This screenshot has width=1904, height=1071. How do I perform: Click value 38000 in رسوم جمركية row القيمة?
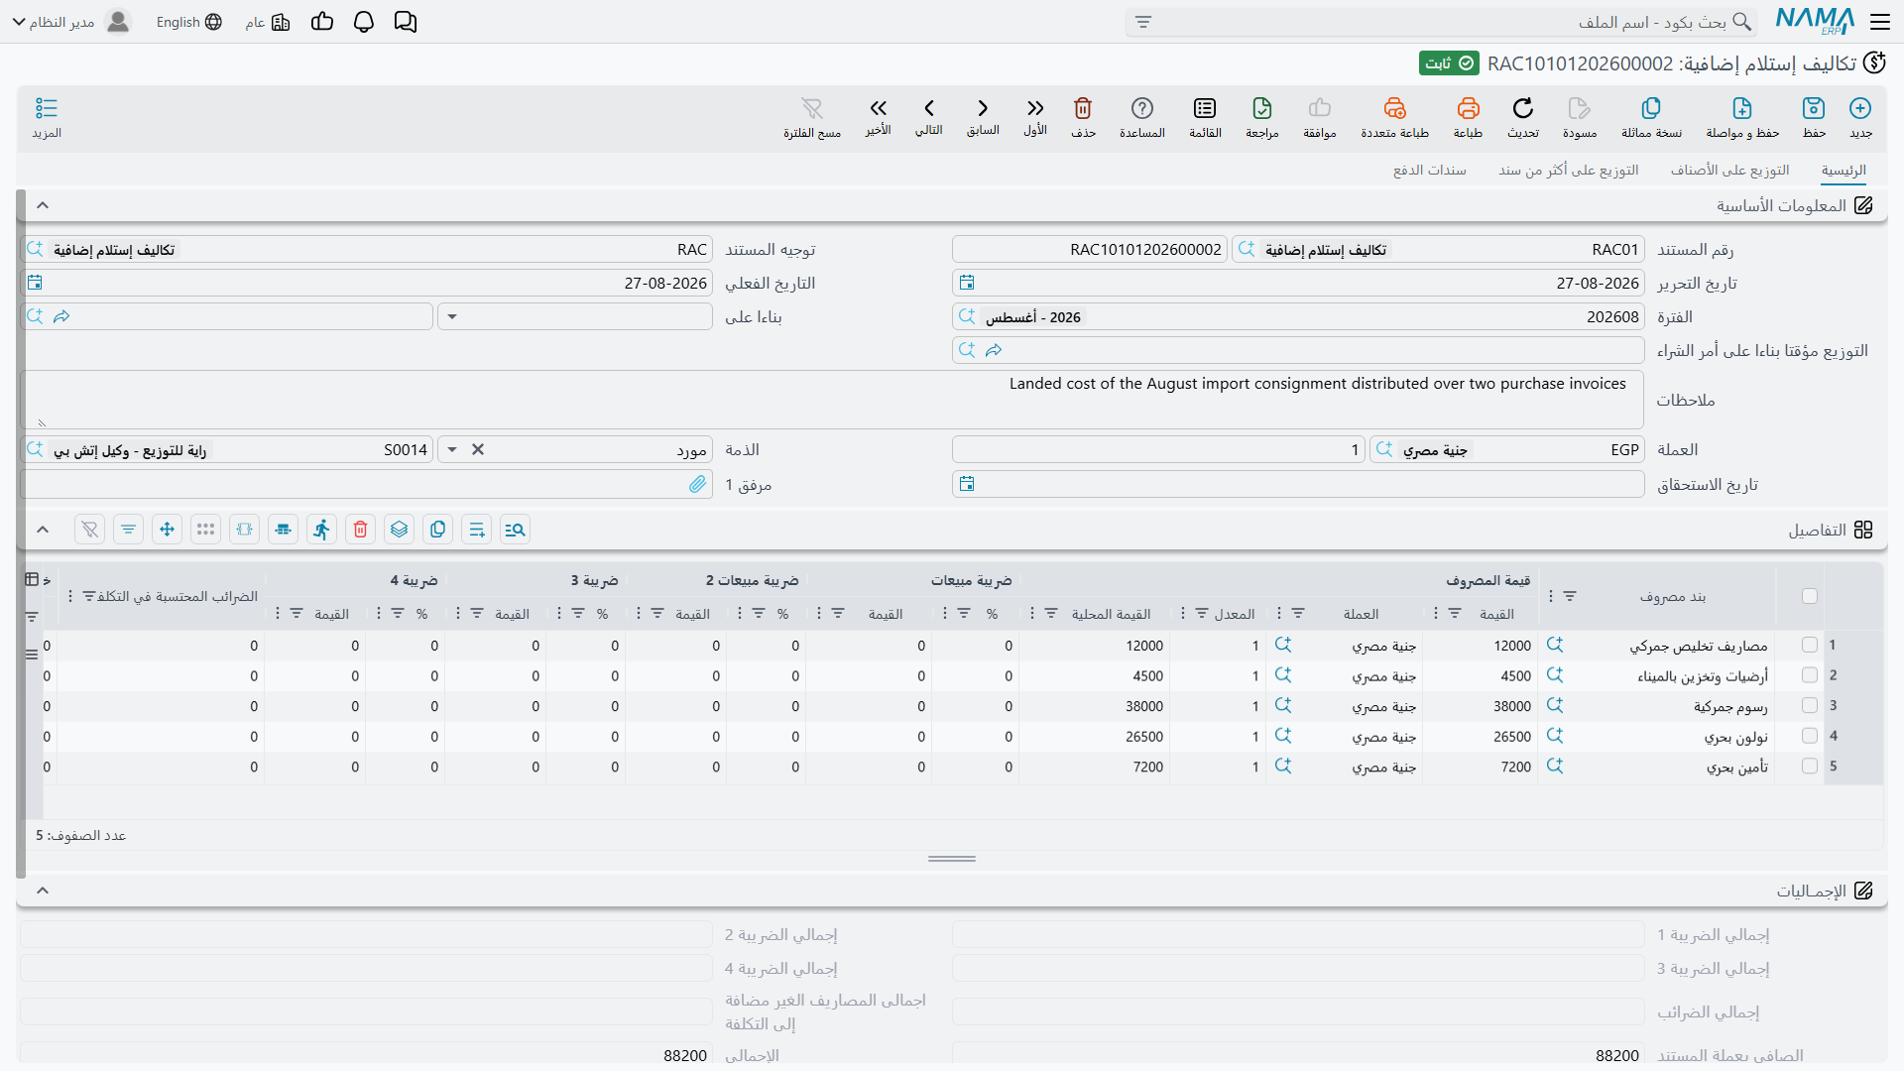(x=1512, y=706)
